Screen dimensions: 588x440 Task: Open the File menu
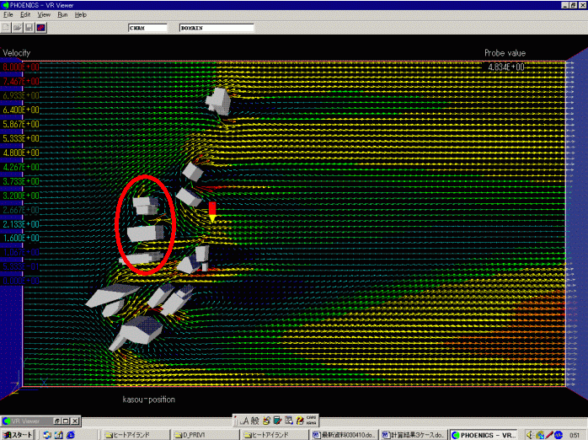(x=8, y=15)
